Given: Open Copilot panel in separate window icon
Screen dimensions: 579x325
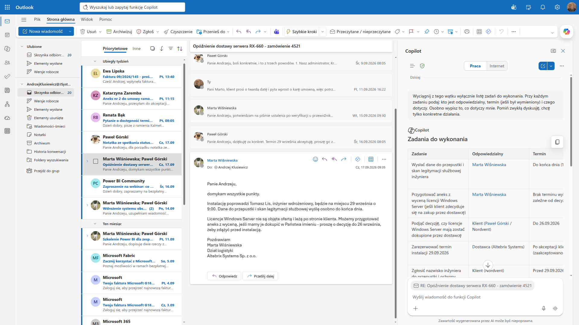Looking at the screenshot, I should pyautogui.click(x=553, y=51).
